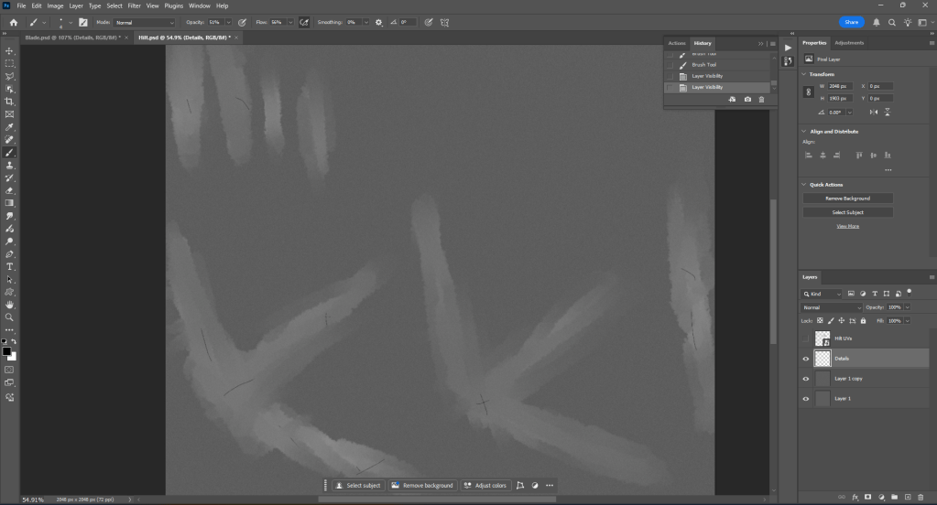This screenshot has height=505, width=937.
Task: Open the Filter menu
Action: point(135,5)
